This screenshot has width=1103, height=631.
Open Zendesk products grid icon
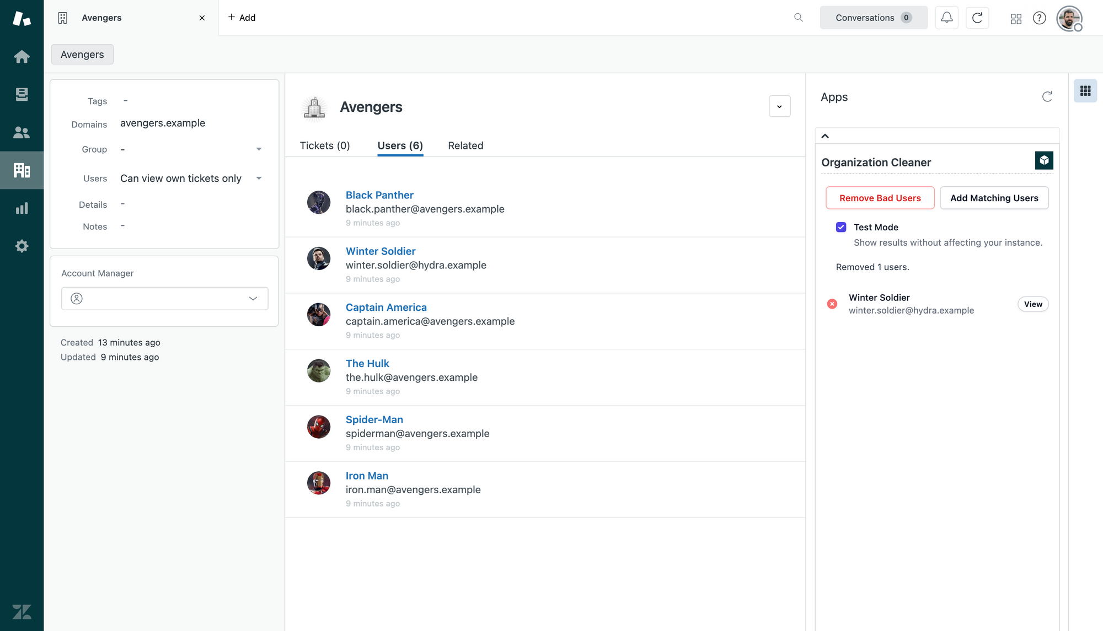[x=1016, y=19]
